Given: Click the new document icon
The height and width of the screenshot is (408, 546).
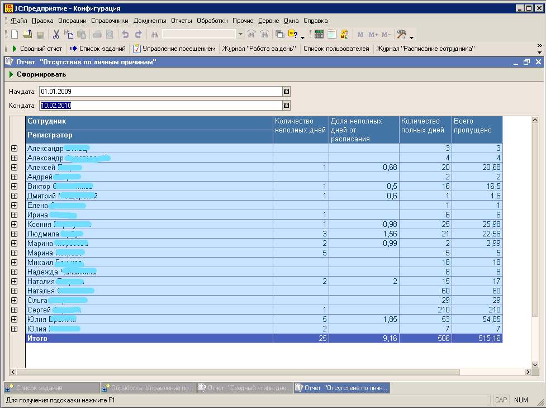Looking at the screenshot, I should click(x=15, y=34).
